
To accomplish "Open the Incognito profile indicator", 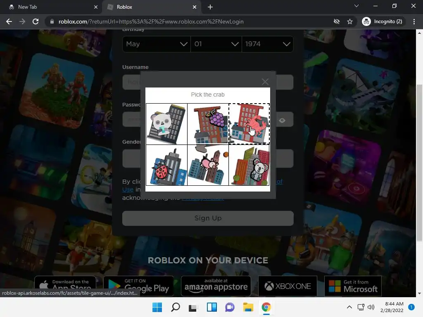I will pyautogui.click(x=382, y=21).
